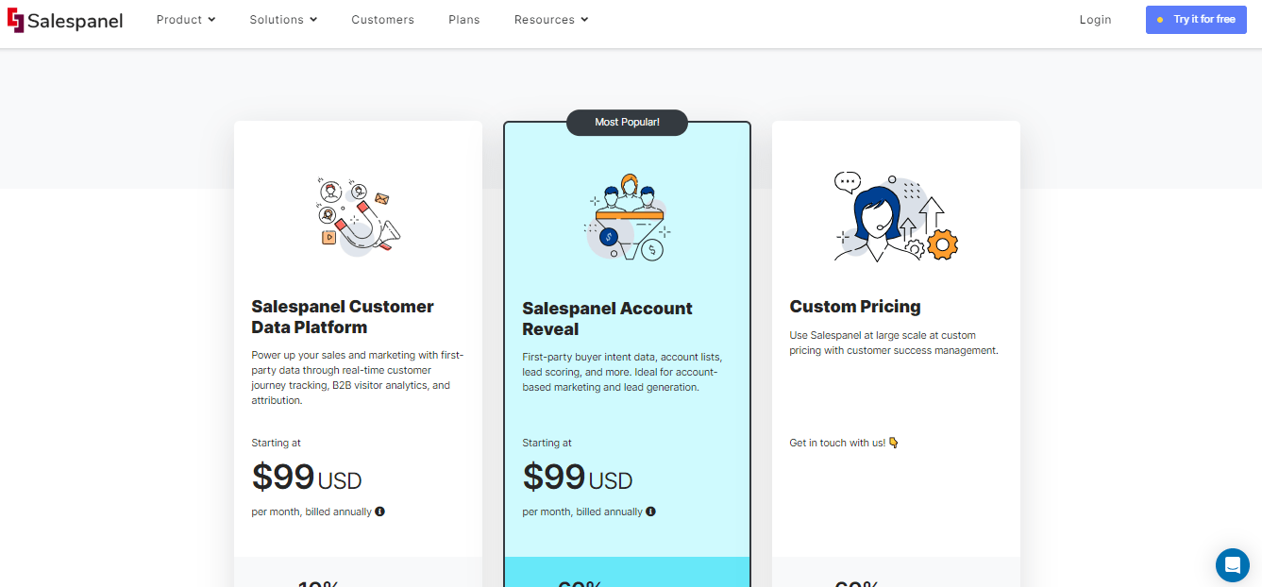
Task: Open the chat messenger bubble
Action: 1232,564
